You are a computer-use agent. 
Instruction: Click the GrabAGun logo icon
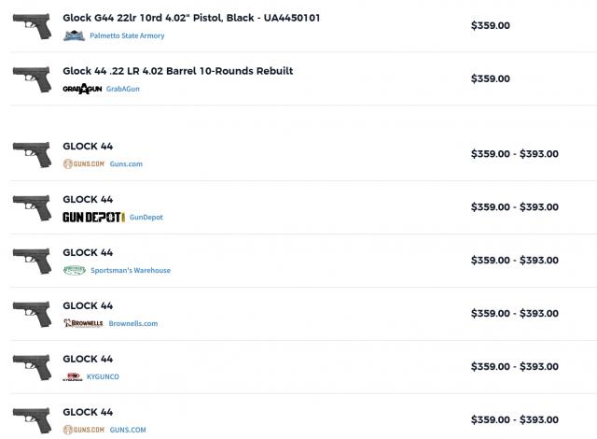click(x=81, y=89)
